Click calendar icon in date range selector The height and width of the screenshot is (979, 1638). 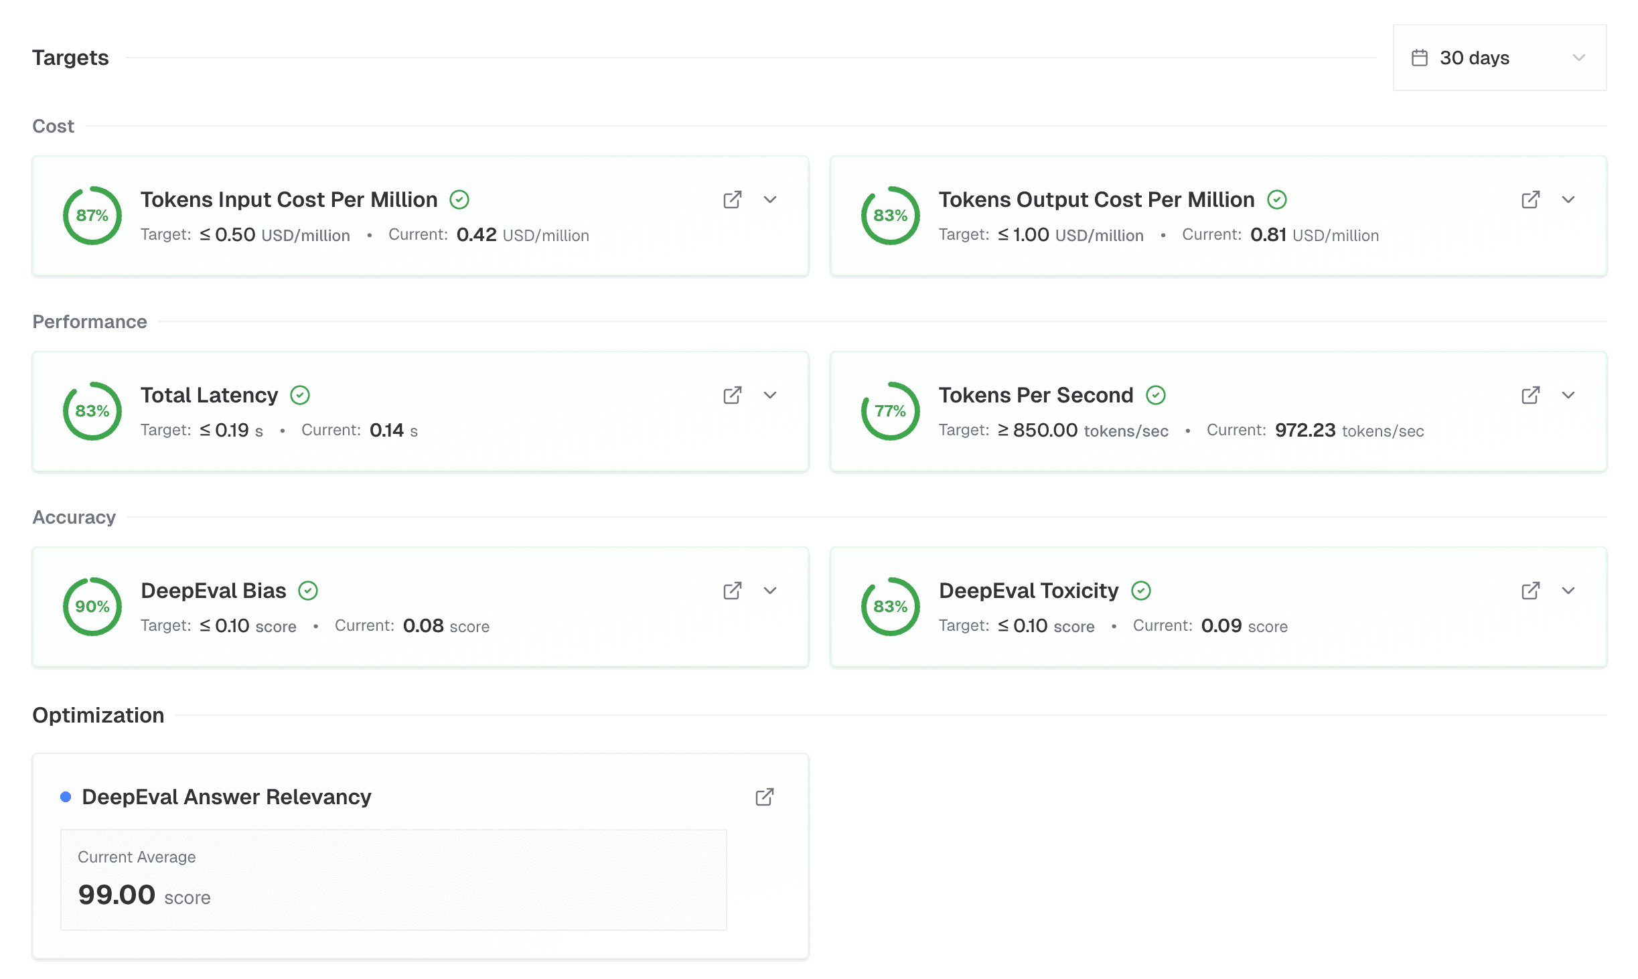pyautogui.click(x=1419, y=58)
